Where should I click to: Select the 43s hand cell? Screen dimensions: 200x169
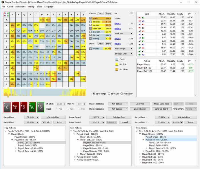77,74
